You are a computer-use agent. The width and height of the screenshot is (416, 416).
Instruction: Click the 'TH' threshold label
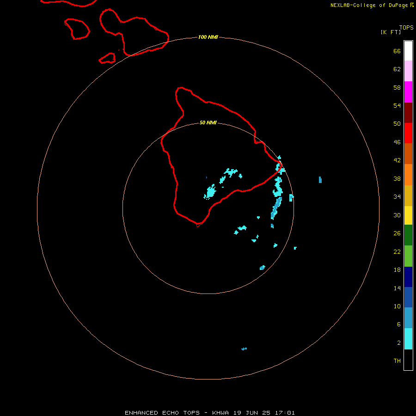click(397, 361)
